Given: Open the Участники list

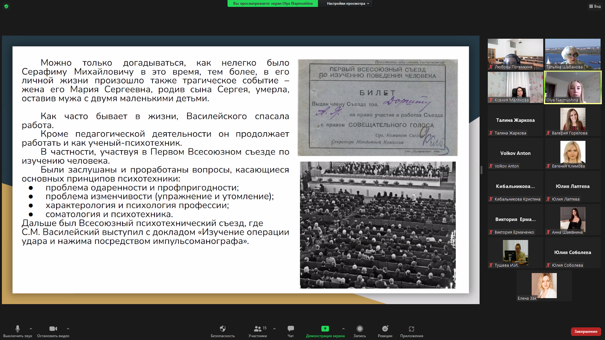Looking at the screenshot, I should coord(258,331).
